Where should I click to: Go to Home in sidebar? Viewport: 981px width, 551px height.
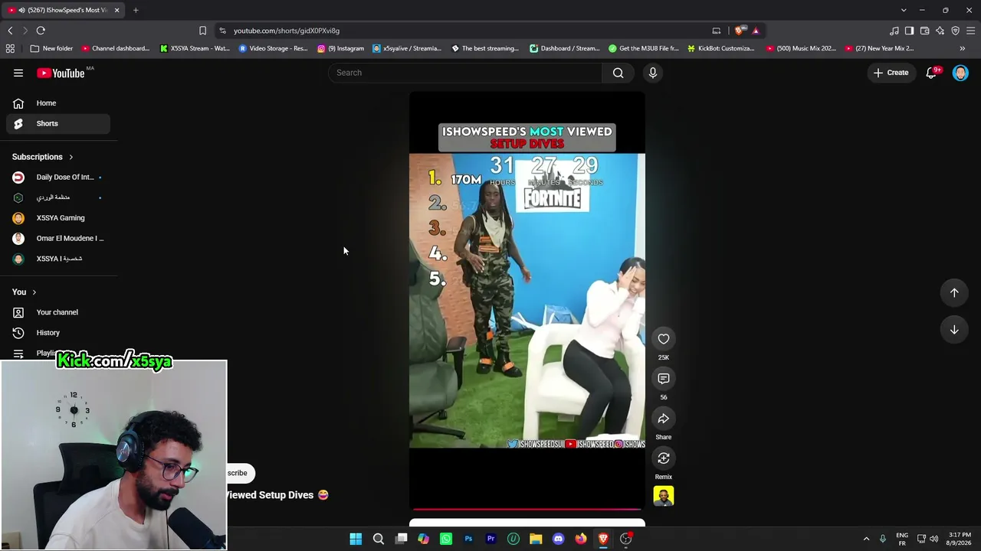[58, 103]
